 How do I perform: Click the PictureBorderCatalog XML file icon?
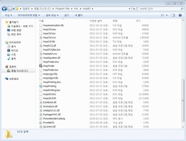41,118
